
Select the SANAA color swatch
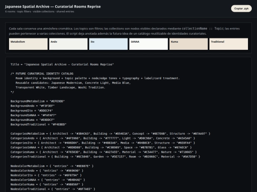(x=148, y=44)
